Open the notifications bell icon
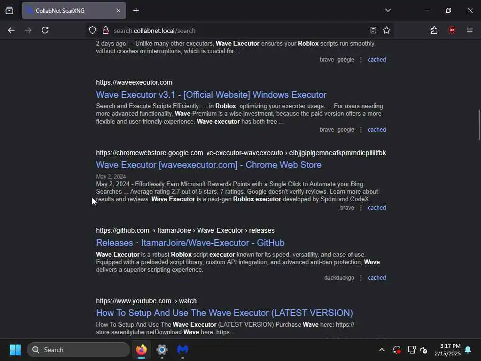The height and width of the screenshot is (361, 481). [x=468, y=350]
